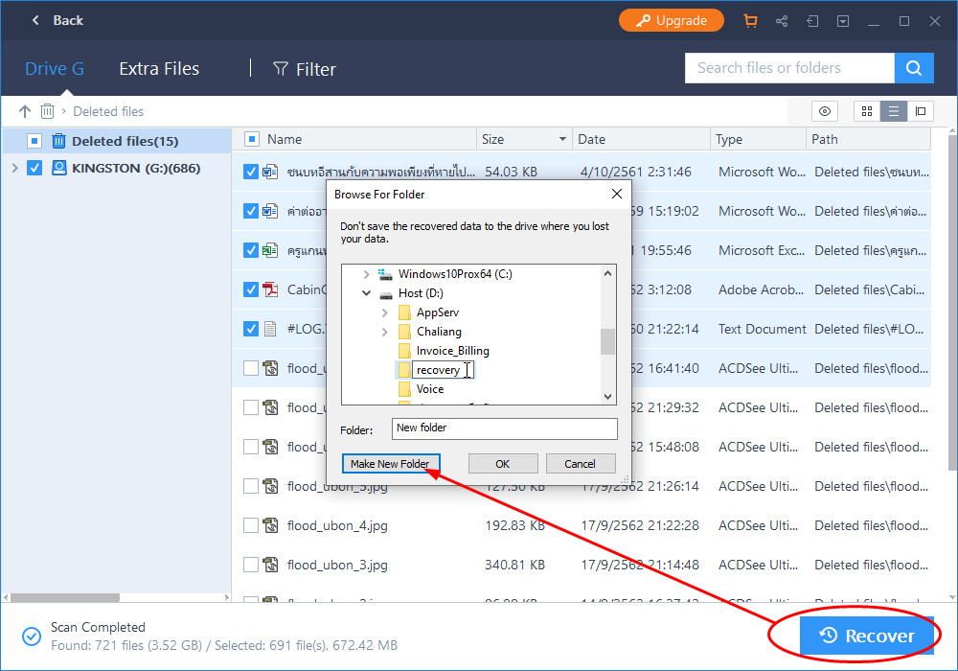Expand the KINGSTON drive tree node
The height and width of the screenshot is (671, 958).
pos(15,168)
